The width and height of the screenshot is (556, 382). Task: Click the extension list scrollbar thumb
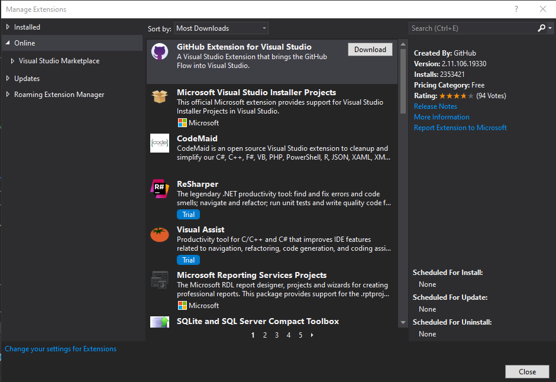tap(403, 82)
